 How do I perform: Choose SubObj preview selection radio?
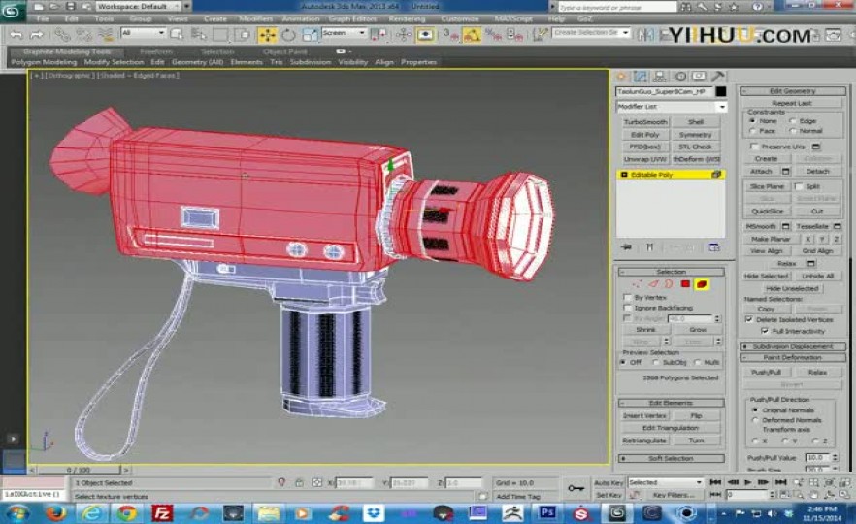pyautogui.click(x=656, y=363)
